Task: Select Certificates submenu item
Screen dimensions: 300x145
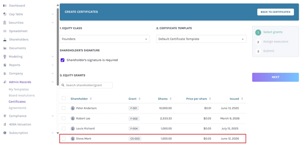Action: click(x=17, y=102)
